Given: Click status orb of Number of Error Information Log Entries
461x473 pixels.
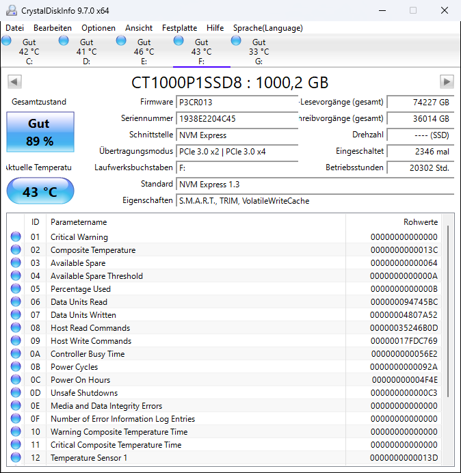Looking at the screenshot, I should tap(16, 418).
